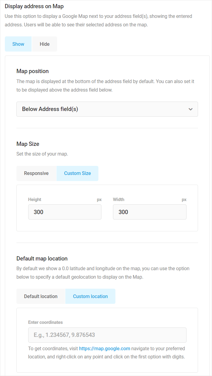Select the Show option for map display
Screen dimensions: 212x376
click(18, 44)
